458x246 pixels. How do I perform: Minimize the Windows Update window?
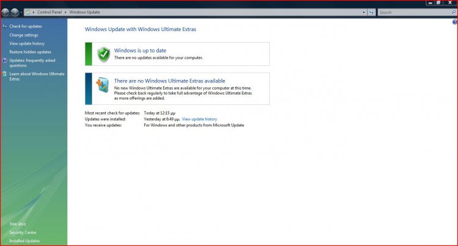click(x=431, y=2)
